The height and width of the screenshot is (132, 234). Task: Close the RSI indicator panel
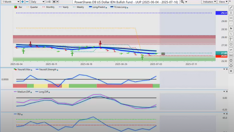click(227, 113)
